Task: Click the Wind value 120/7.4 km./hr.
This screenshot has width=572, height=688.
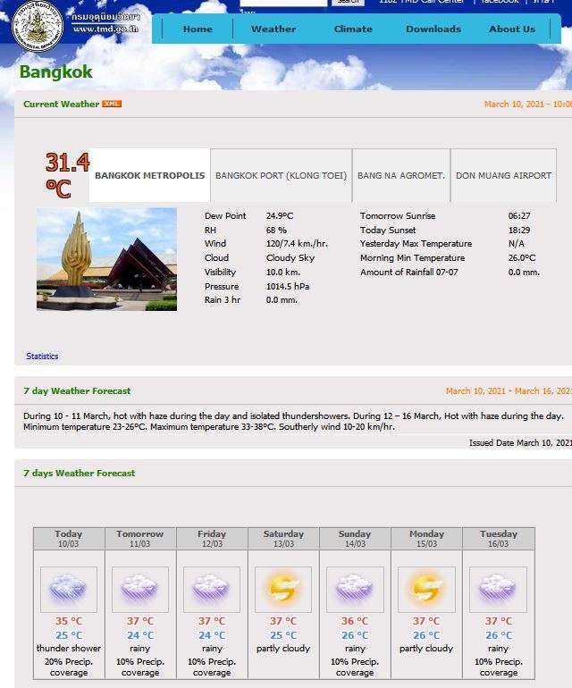Action: click(297, 244)
